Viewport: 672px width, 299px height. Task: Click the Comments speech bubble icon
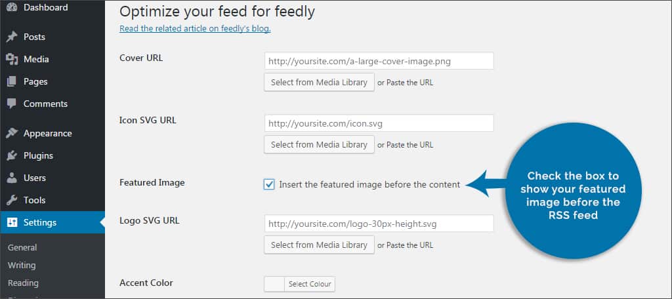[x=12, y=104]
